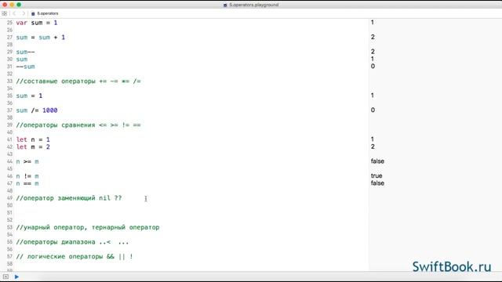Click the comment 'оператор заменяющий nil ??'
The height and width of the screenshot is (282, 502).
tap(69, 198)
